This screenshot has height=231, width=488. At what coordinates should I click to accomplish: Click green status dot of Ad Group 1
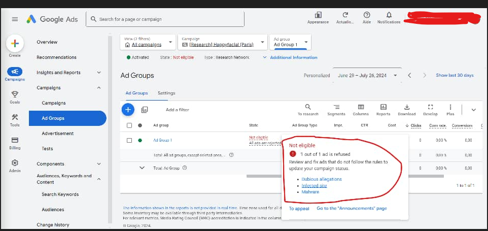(140, 141)
